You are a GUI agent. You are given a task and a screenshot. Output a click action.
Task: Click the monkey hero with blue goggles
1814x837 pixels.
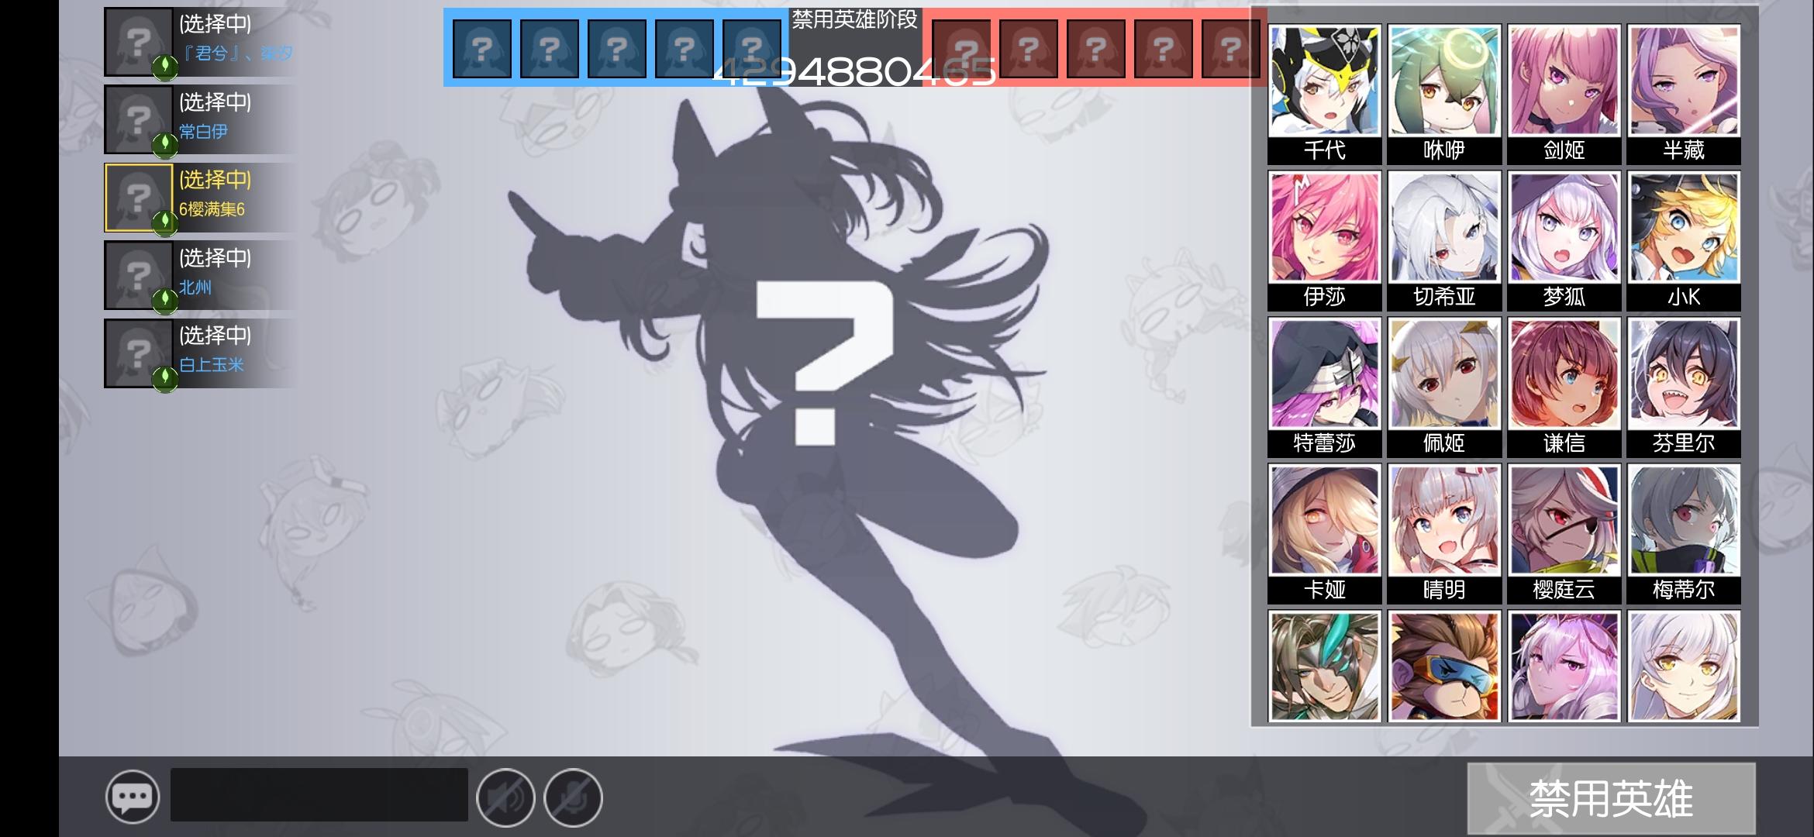point(1444,666)
